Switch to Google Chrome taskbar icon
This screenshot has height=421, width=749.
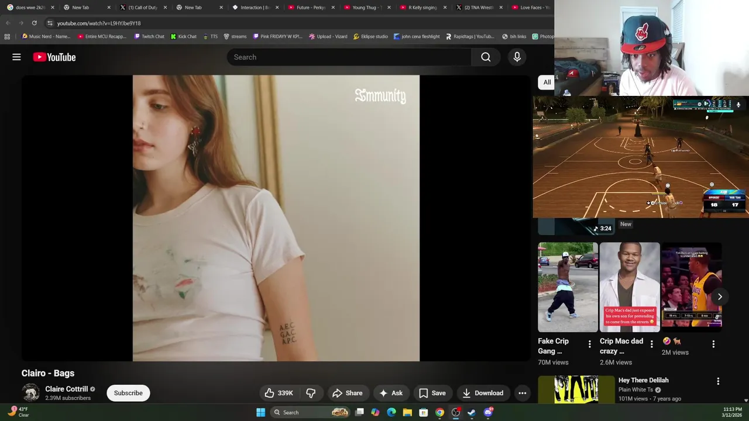(x=439, y=412)
